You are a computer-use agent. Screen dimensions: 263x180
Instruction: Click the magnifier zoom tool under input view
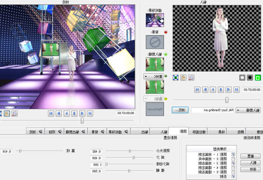click(x=191, y=78)
